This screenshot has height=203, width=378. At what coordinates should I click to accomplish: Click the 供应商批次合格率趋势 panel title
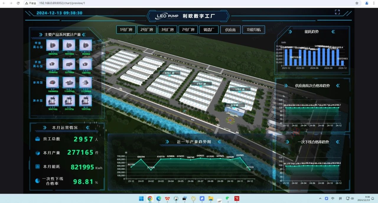(x=312, y=86)
